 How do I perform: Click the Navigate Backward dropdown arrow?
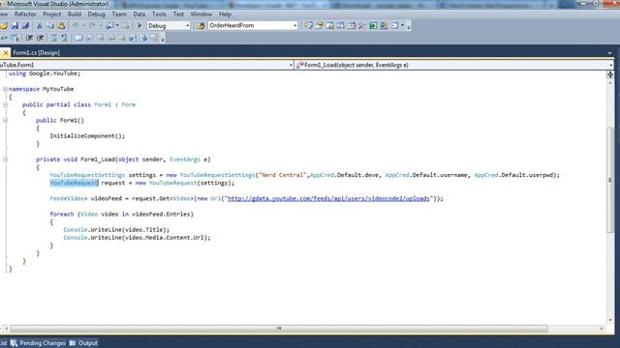tap(117, 26)
